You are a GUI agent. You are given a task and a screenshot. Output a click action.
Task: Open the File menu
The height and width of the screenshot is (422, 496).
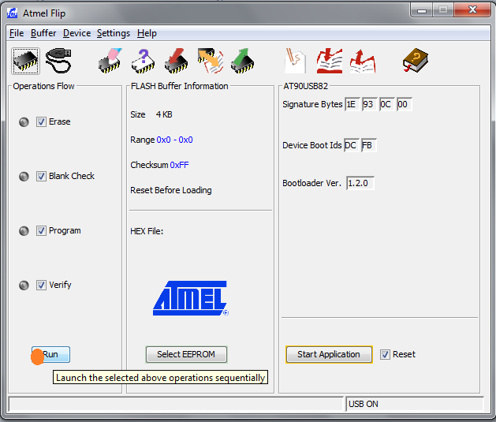click(x=17, y=33)
